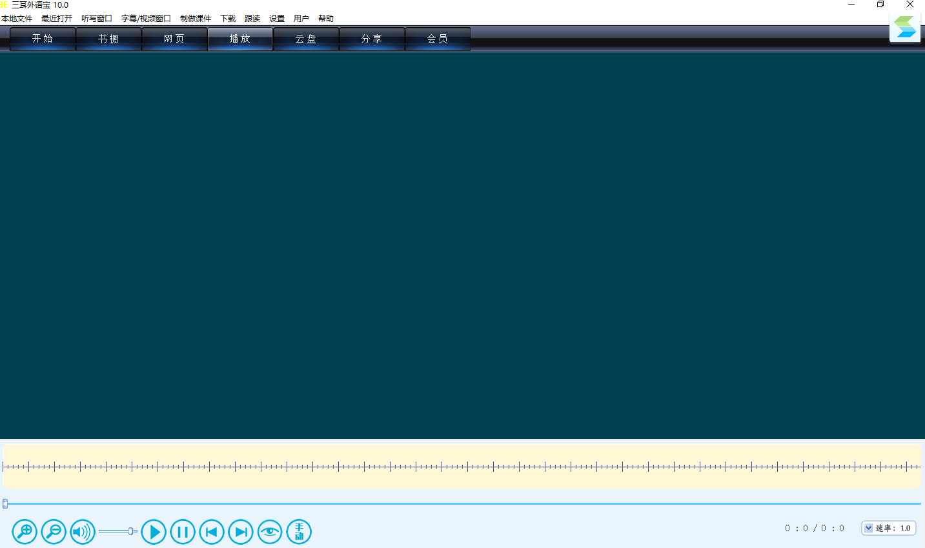Select the 播放 tab
925x548 pixels.
coord(240,39)
